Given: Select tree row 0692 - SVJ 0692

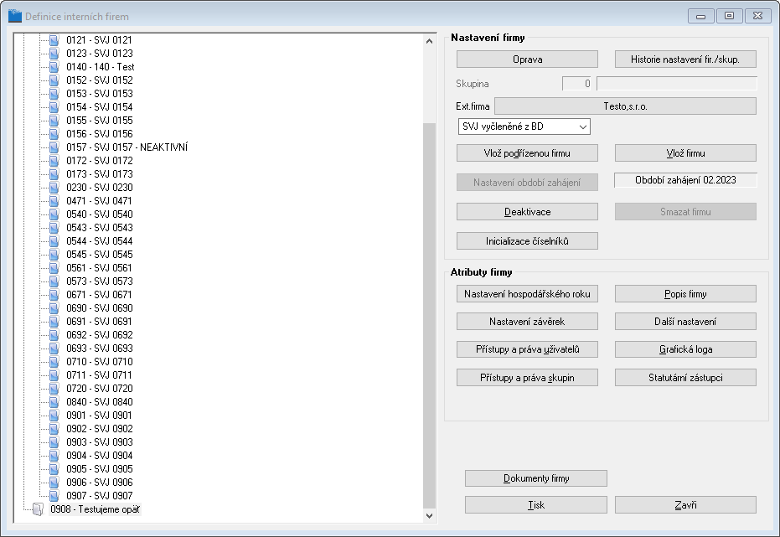Looking at the screenshot, I should pyautogui.click(x=100, y=335).
